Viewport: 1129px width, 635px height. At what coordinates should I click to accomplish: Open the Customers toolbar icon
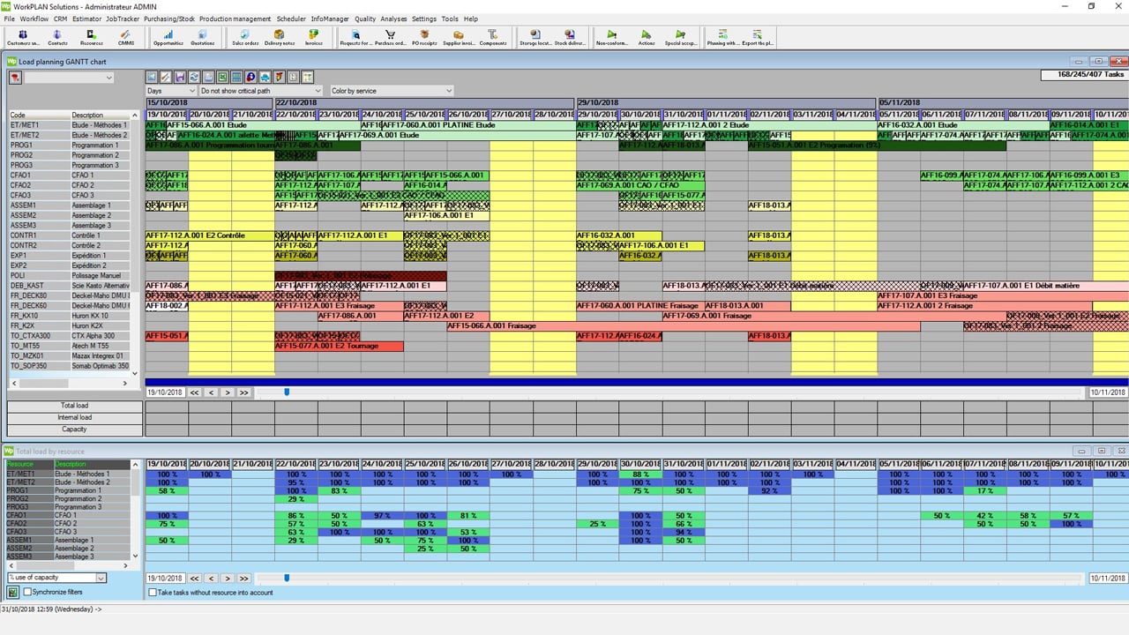[x=23, y=36]
